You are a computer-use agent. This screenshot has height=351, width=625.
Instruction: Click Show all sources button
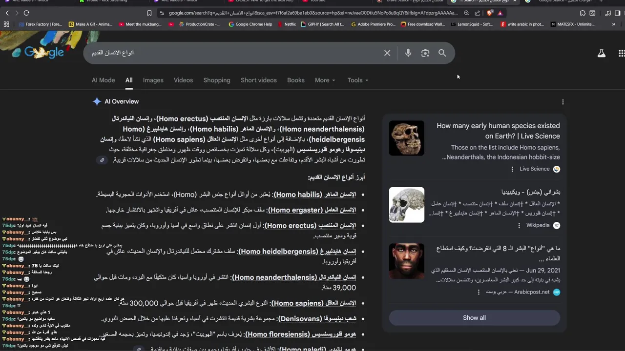pyautogui.click(x=474, y=318)
